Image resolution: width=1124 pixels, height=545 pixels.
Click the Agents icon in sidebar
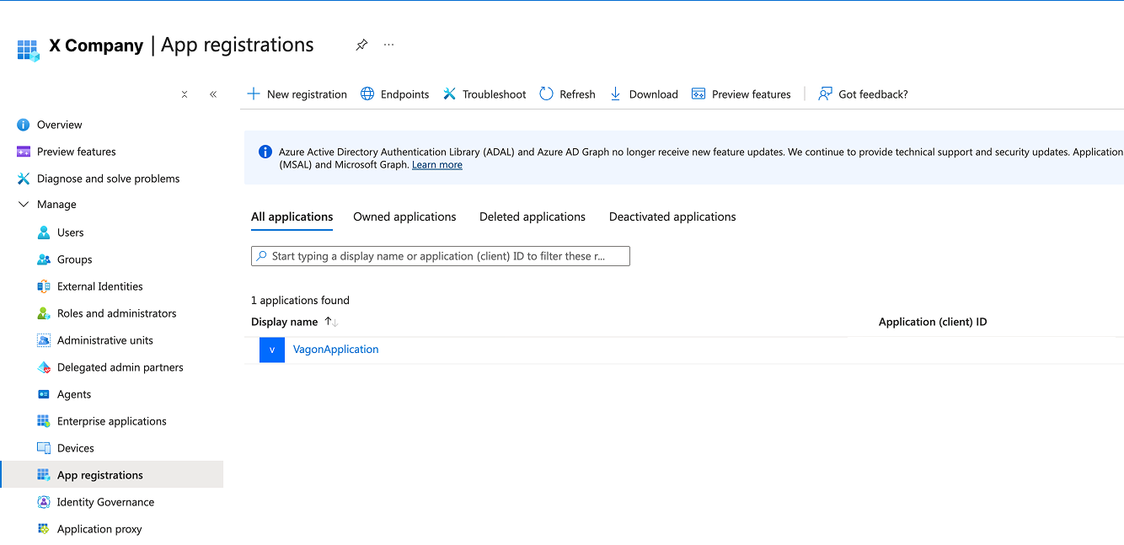coord(44,394)
